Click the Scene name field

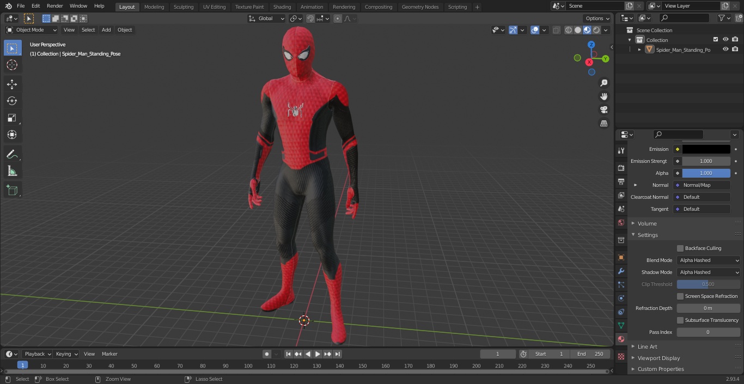[x=595, y=6]
